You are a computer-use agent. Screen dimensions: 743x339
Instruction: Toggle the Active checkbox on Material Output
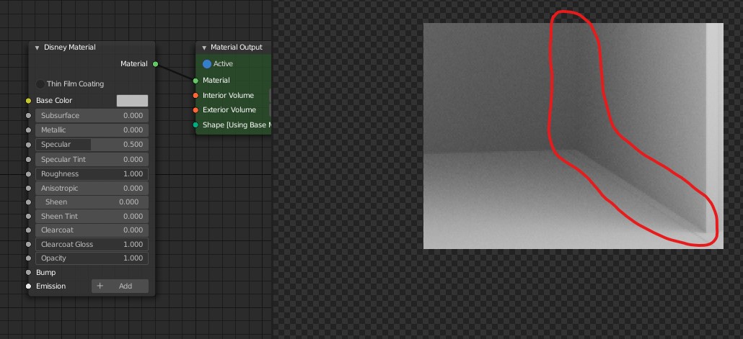point(207,64)
